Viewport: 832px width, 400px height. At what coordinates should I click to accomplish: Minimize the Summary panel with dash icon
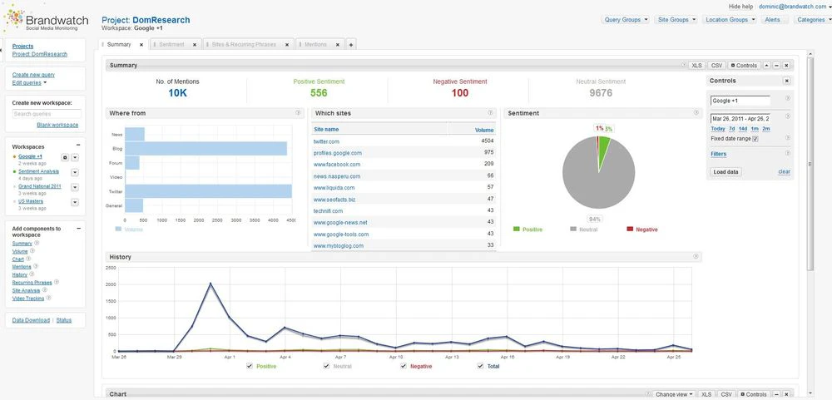click(x=776, y=65)
